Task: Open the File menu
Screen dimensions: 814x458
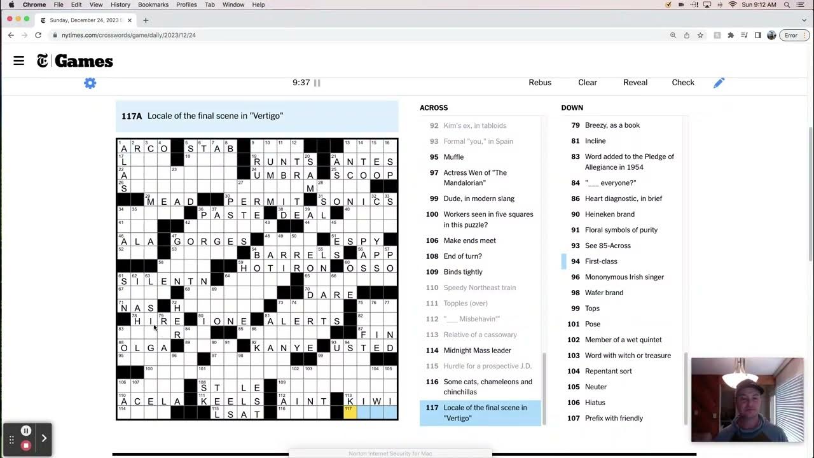Action: click(x=59, y=4)
